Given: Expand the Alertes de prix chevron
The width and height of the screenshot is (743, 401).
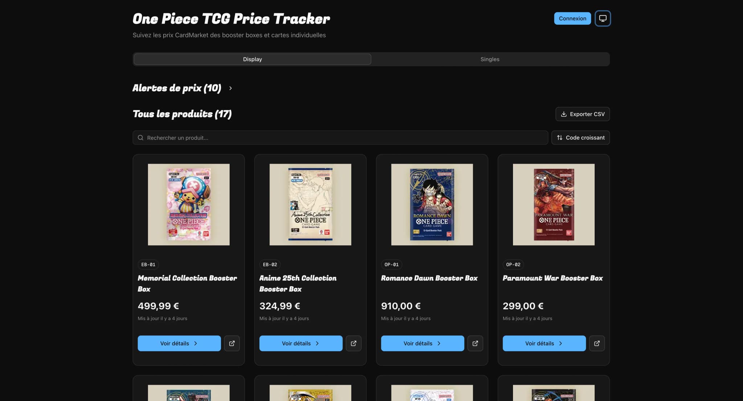Looking at the screenshot, I should 230,88.
